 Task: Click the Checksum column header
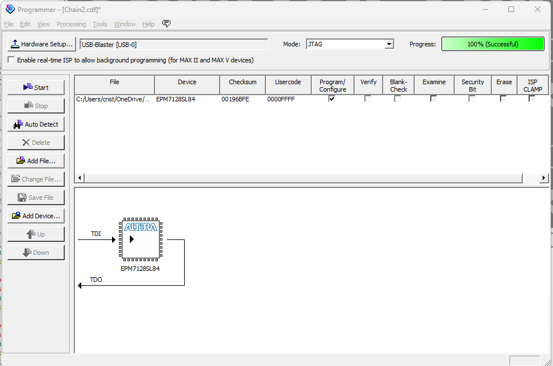(x=242, y=82)
